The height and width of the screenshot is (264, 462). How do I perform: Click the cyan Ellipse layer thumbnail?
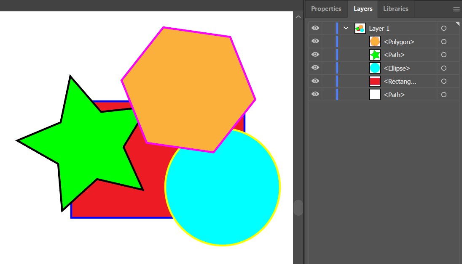point(375,68)
